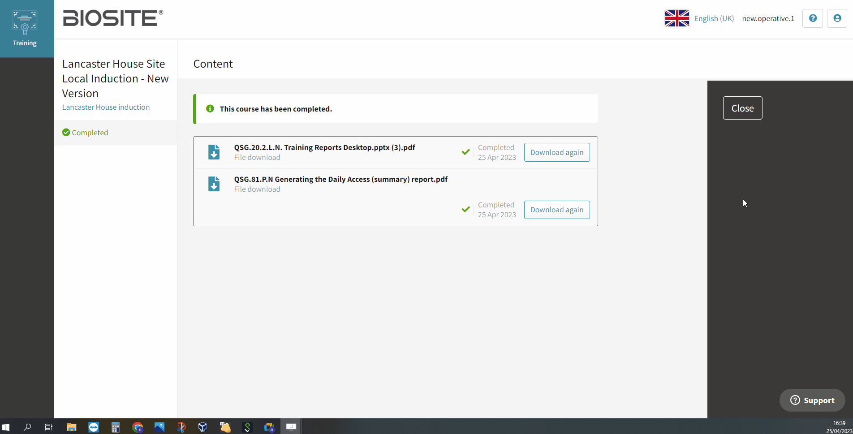Launch VirtualBox from the taskbar

coord(203,427)
